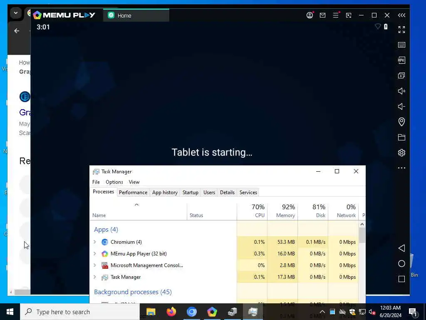
Task: Open the MEmu hamburger menu icon
Action: 336,15
